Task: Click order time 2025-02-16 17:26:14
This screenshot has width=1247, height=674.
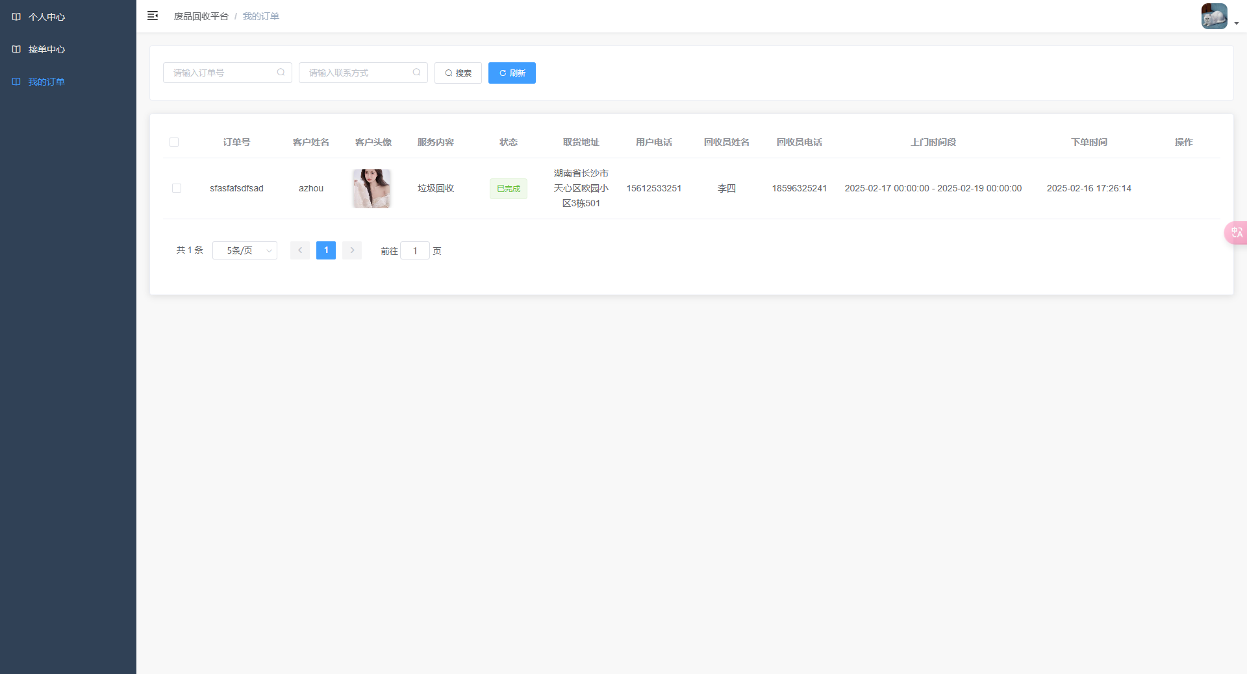Action: (x=1089, y=188)
